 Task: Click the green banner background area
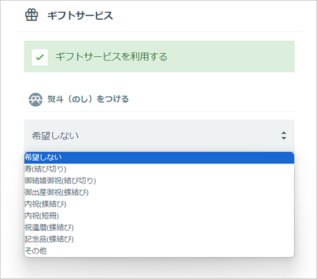coord(230,57)
